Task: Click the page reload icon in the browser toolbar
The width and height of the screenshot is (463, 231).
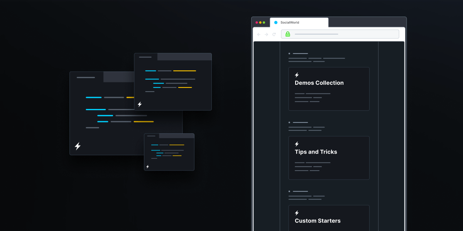Action: (x=274, y=34)
